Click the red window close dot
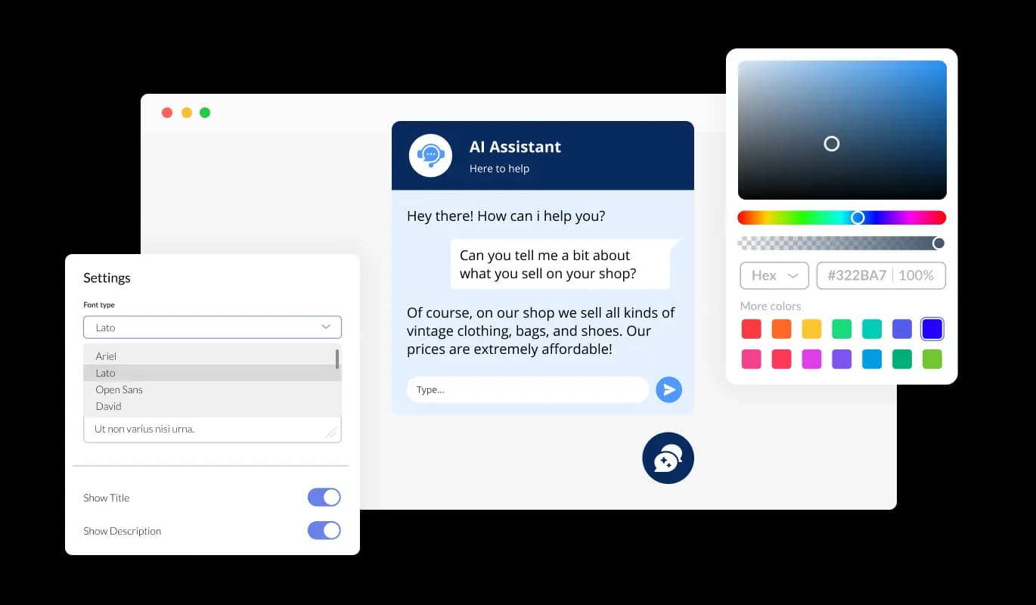Image resolution: width=1036 pixels, height=605 pixels. (x=167, y=113)
